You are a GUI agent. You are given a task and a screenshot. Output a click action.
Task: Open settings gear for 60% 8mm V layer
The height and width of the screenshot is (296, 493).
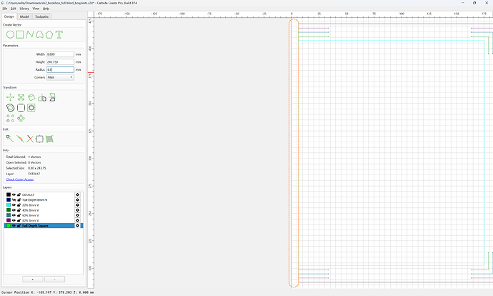[77, 215]
